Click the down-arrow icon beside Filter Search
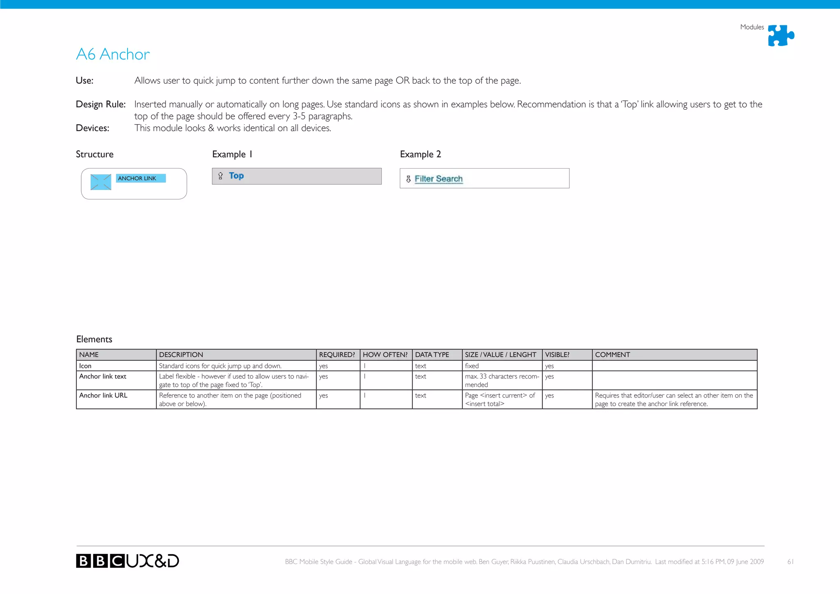The width and height of the screenshot is (840, 594). (408, 179)
